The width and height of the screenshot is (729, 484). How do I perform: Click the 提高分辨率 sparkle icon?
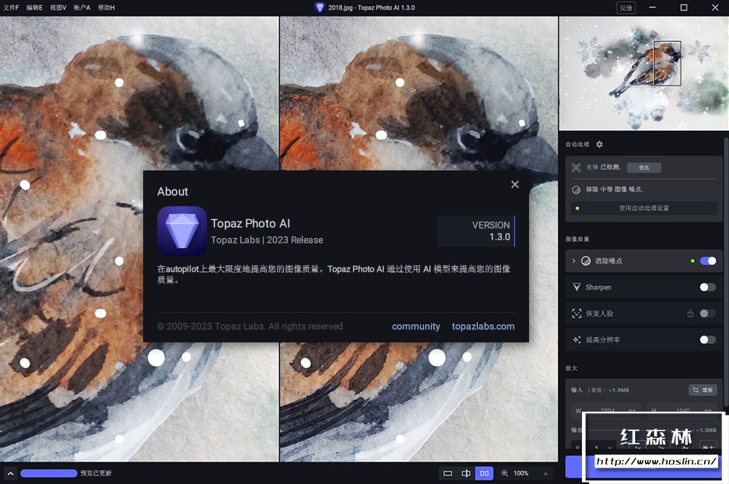577,340
